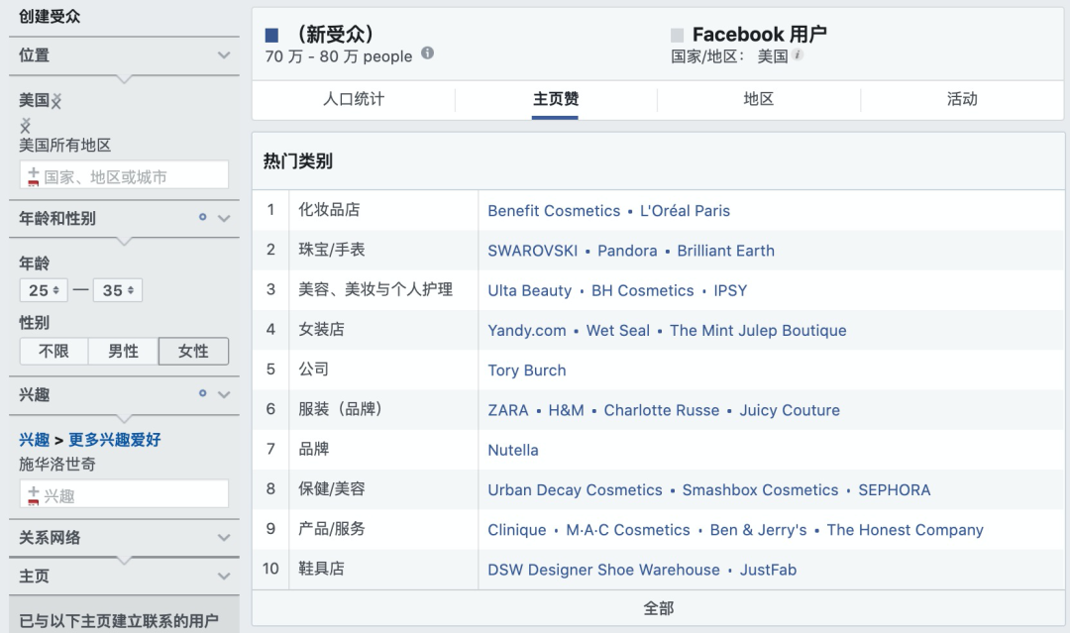Open JustFab page link
The width and height of the screenshot is (1070, 633).
768,571
